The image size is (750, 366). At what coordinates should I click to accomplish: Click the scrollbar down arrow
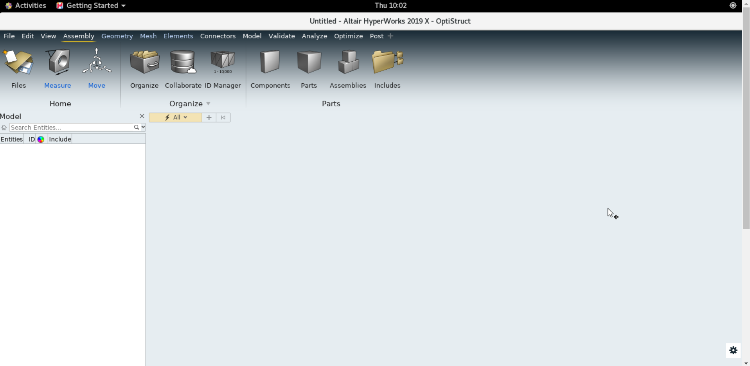point(746,363)
